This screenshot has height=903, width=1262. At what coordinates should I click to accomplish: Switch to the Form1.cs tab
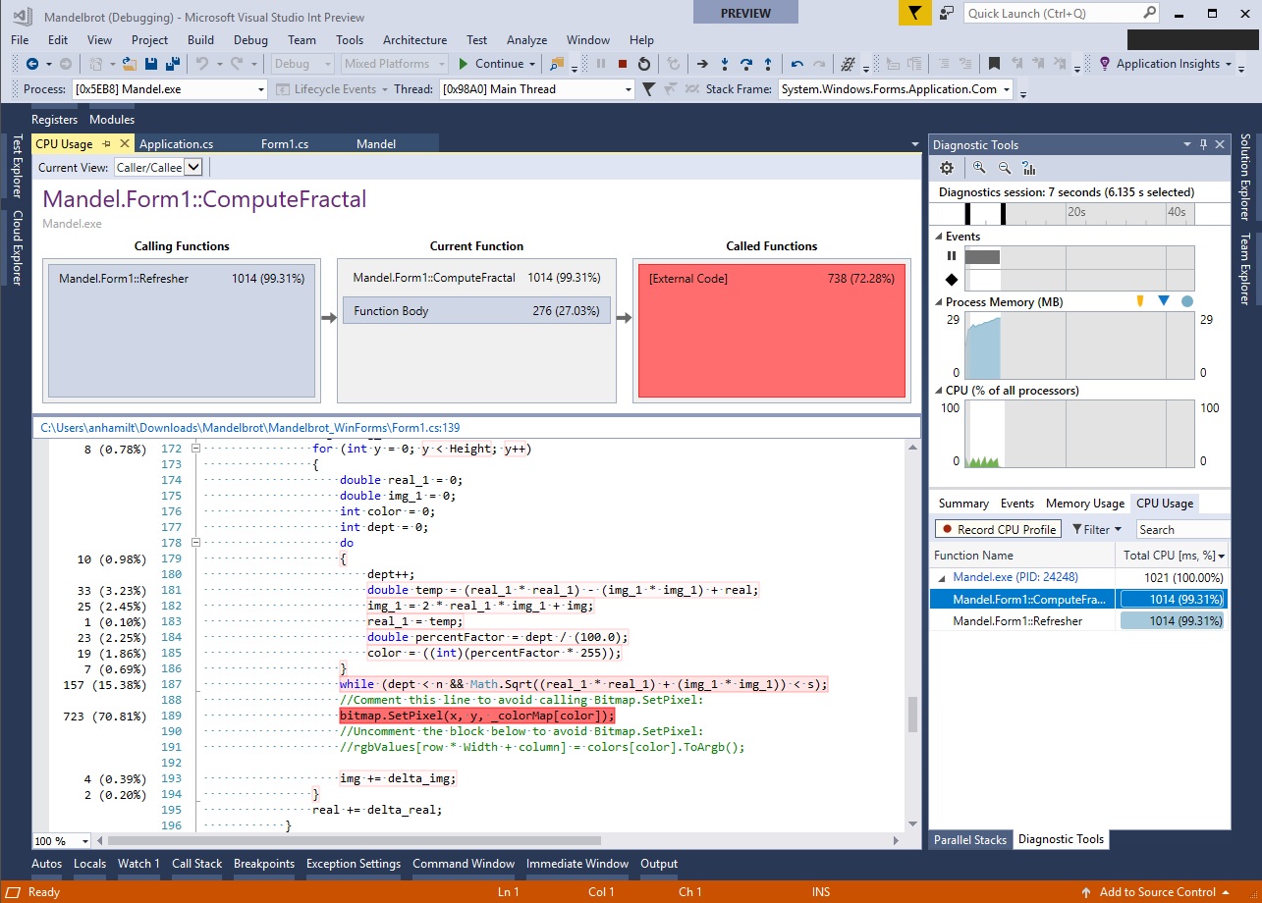285,144
